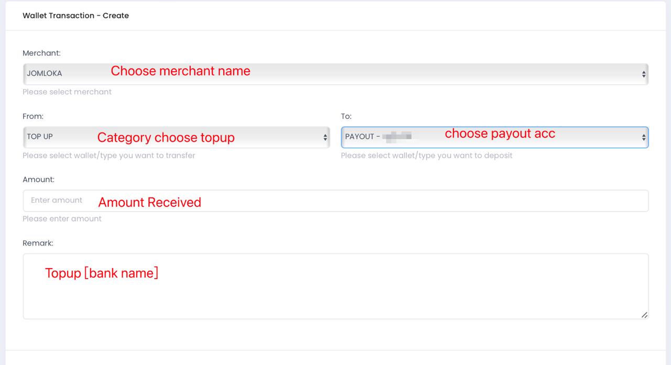Click the hint about wallet to deposit
The image size is (671, 365).
click(426, 156)
